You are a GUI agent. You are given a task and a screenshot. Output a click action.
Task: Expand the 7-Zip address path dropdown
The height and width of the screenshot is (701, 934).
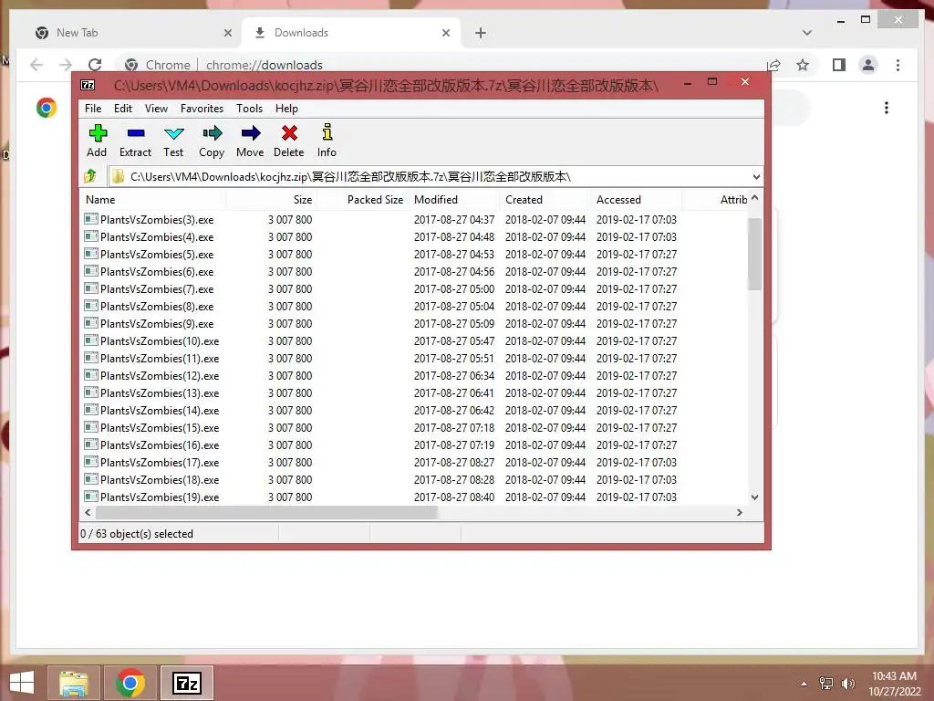(x=756, y=176)
